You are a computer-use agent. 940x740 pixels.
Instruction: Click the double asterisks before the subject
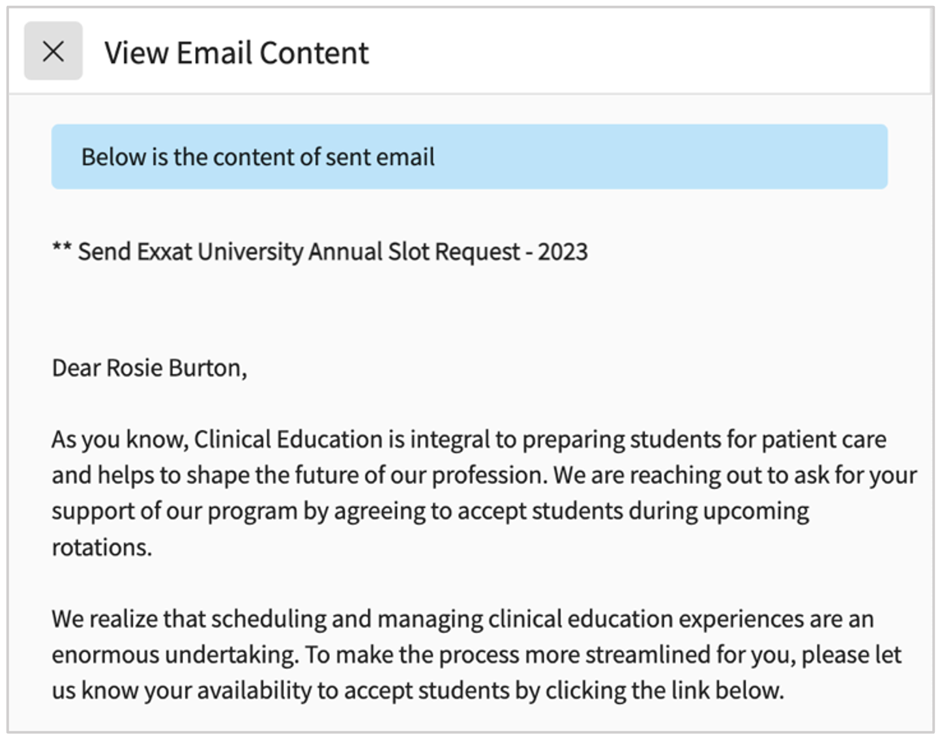pos(61,250)
